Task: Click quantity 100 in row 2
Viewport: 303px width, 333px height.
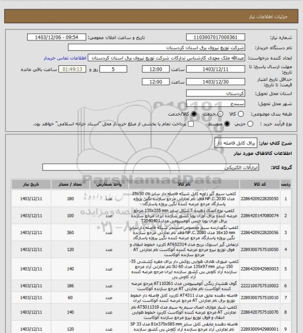Action: 71,216
